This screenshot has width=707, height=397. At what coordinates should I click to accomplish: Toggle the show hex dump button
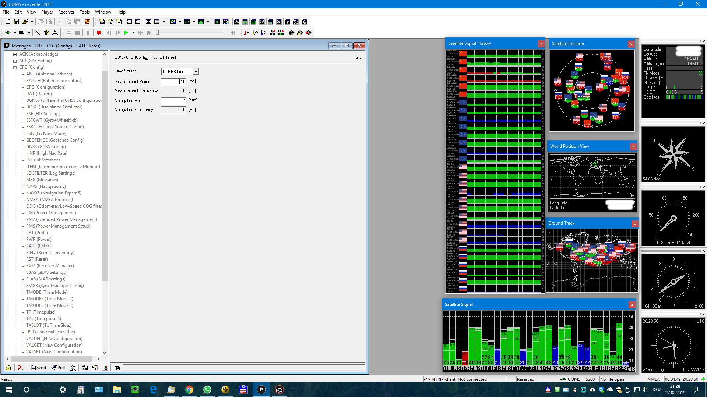[117, 367]
